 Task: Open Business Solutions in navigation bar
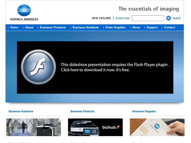tap(86, 27)
